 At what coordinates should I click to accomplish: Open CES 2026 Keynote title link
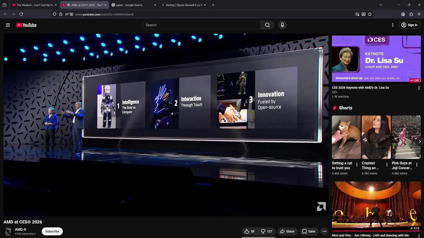click(x=360, y=88)
